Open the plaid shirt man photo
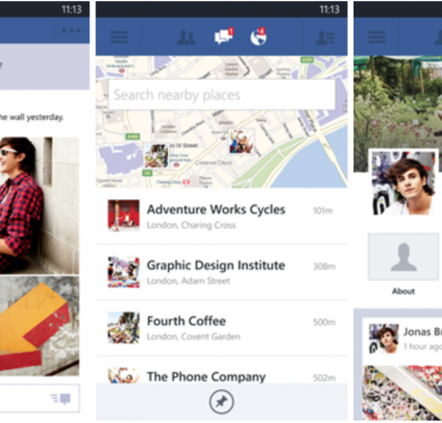Screen dimensions: 442x423 click(x=39, y=206)
